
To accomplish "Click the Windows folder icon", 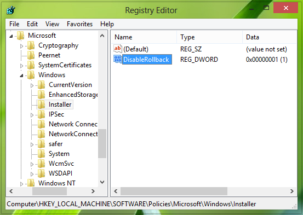I will [31, 75].
